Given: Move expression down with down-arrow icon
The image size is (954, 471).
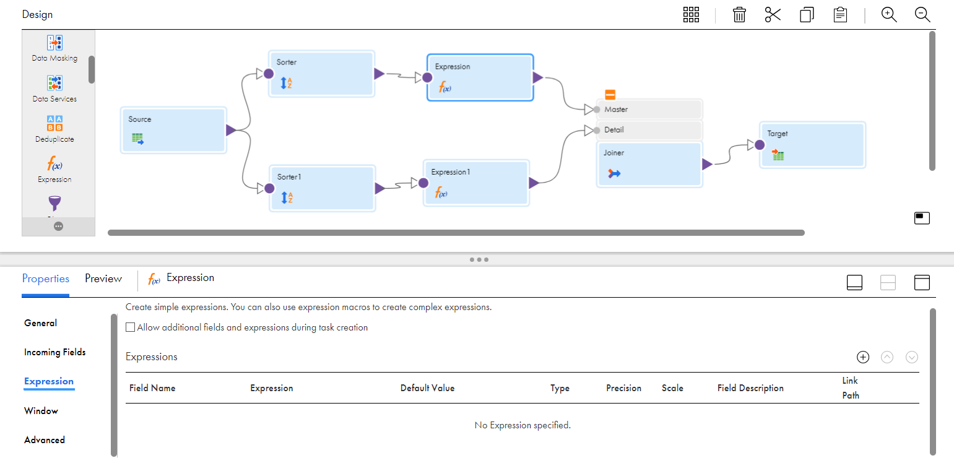Looking at the screenshot, I should point(911,357).
